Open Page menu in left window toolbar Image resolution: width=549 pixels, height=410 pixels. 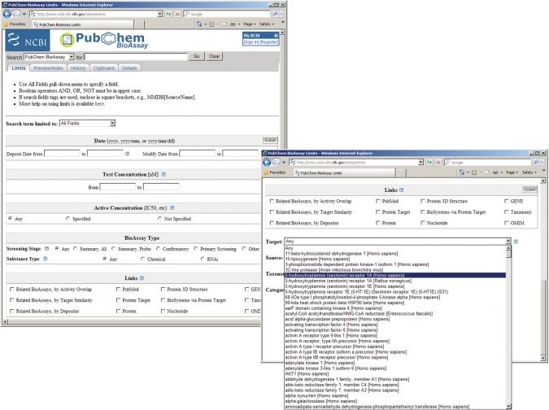[x=250, y=24]
